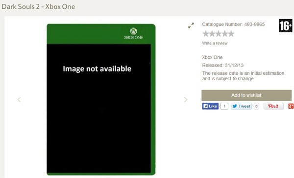Click the Tweet count bubble
Viewport: 294px width, 178px height.
click(256, 106)
